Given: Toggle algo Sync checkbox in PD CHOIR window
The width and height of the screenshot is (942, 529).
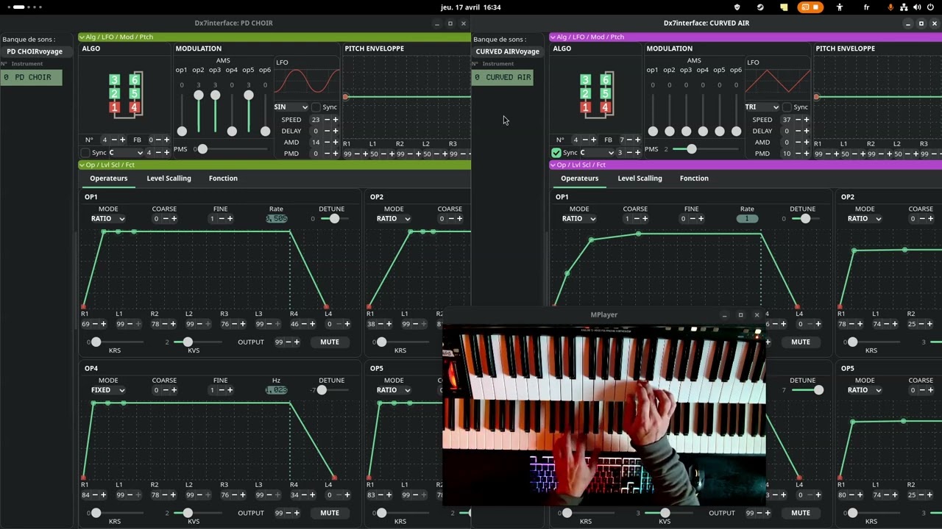Looking at the screenshot, I should [x=85, y=153].
